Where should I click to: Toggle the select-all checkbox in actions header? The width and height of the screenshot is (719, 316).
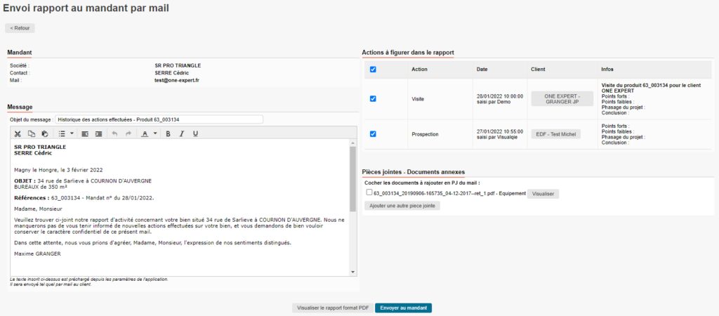click(373, 70)
